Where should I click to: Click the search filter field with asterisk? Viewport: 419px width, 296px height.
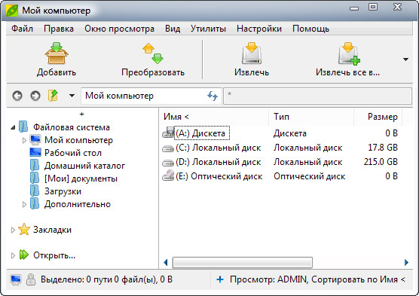317,96
